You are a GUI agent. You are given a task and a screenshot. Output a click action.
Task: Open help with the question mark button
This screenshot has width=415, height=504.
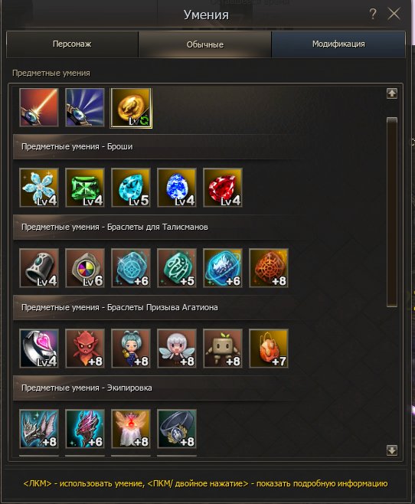373,14
